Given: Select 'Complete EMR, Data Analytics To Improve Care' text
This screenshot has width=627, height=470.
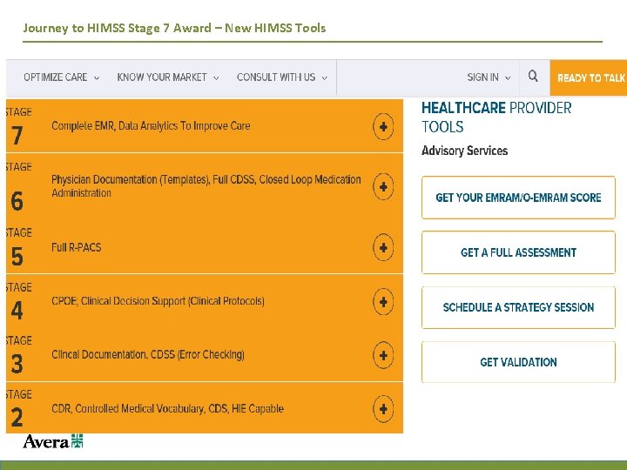Looking at the screenshot, I should 151,126.
